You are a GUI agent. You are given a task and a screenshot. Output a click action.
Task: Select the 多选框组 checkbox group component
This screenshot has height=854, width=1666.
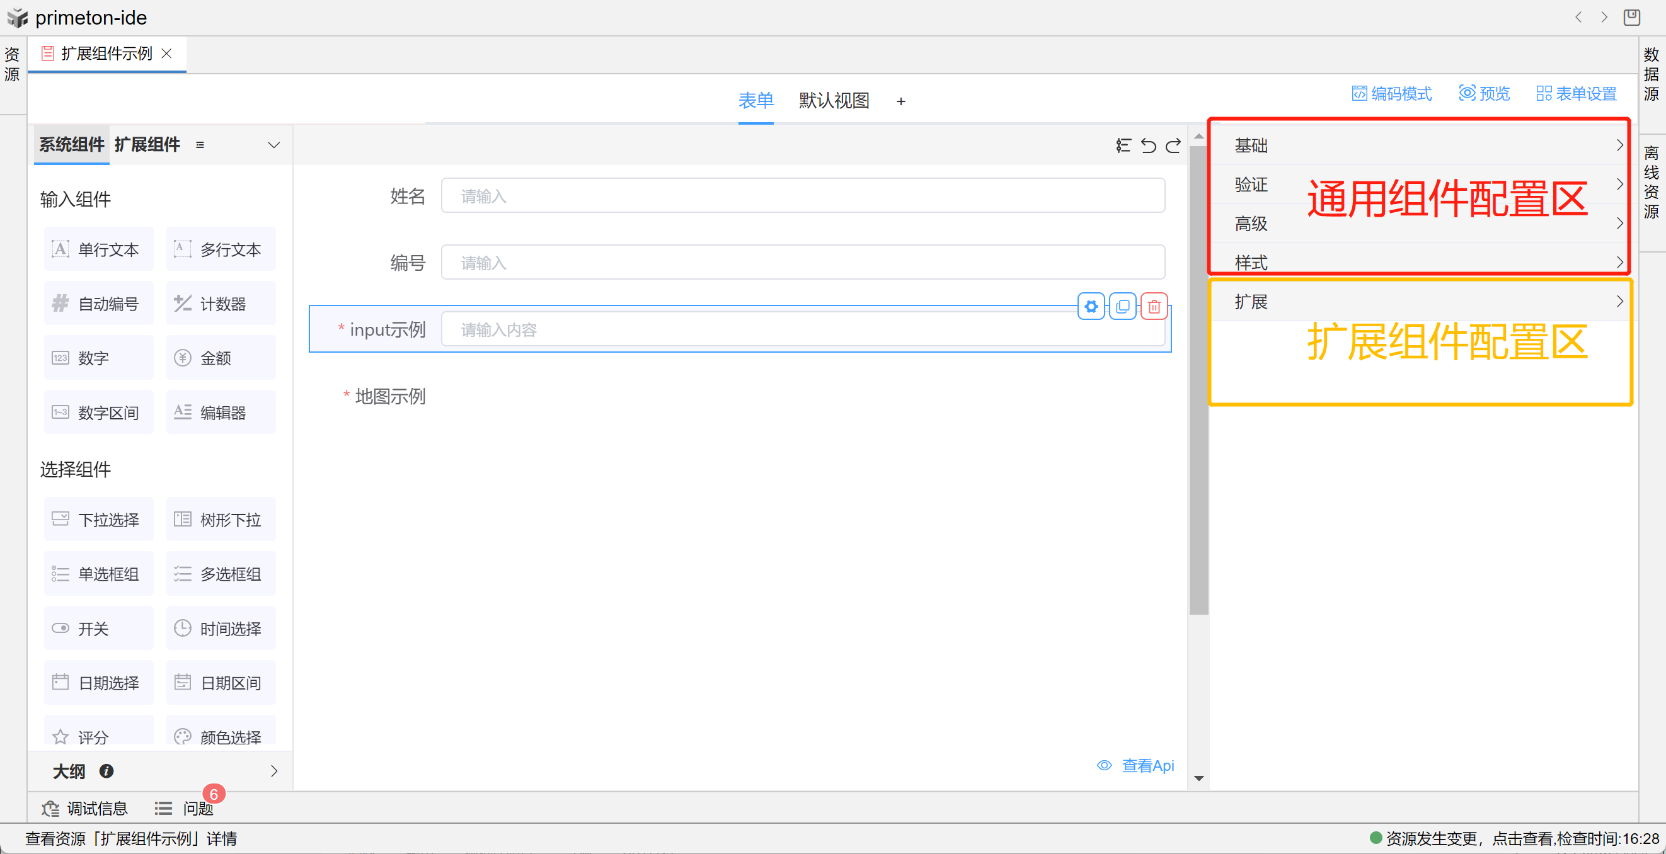coord(221,574)
